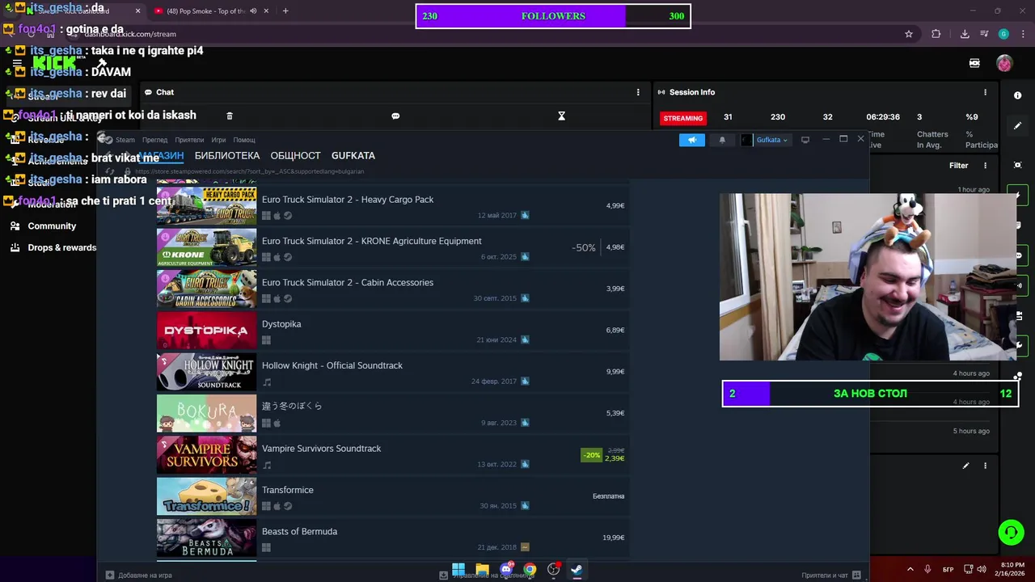Click the STREAMING status badge
Screen dimensions: 1035x582
(x=683, y=118)
